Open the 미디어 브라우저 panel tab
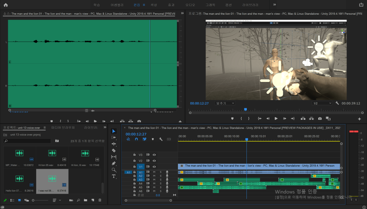367x209 pixels. 63,128
